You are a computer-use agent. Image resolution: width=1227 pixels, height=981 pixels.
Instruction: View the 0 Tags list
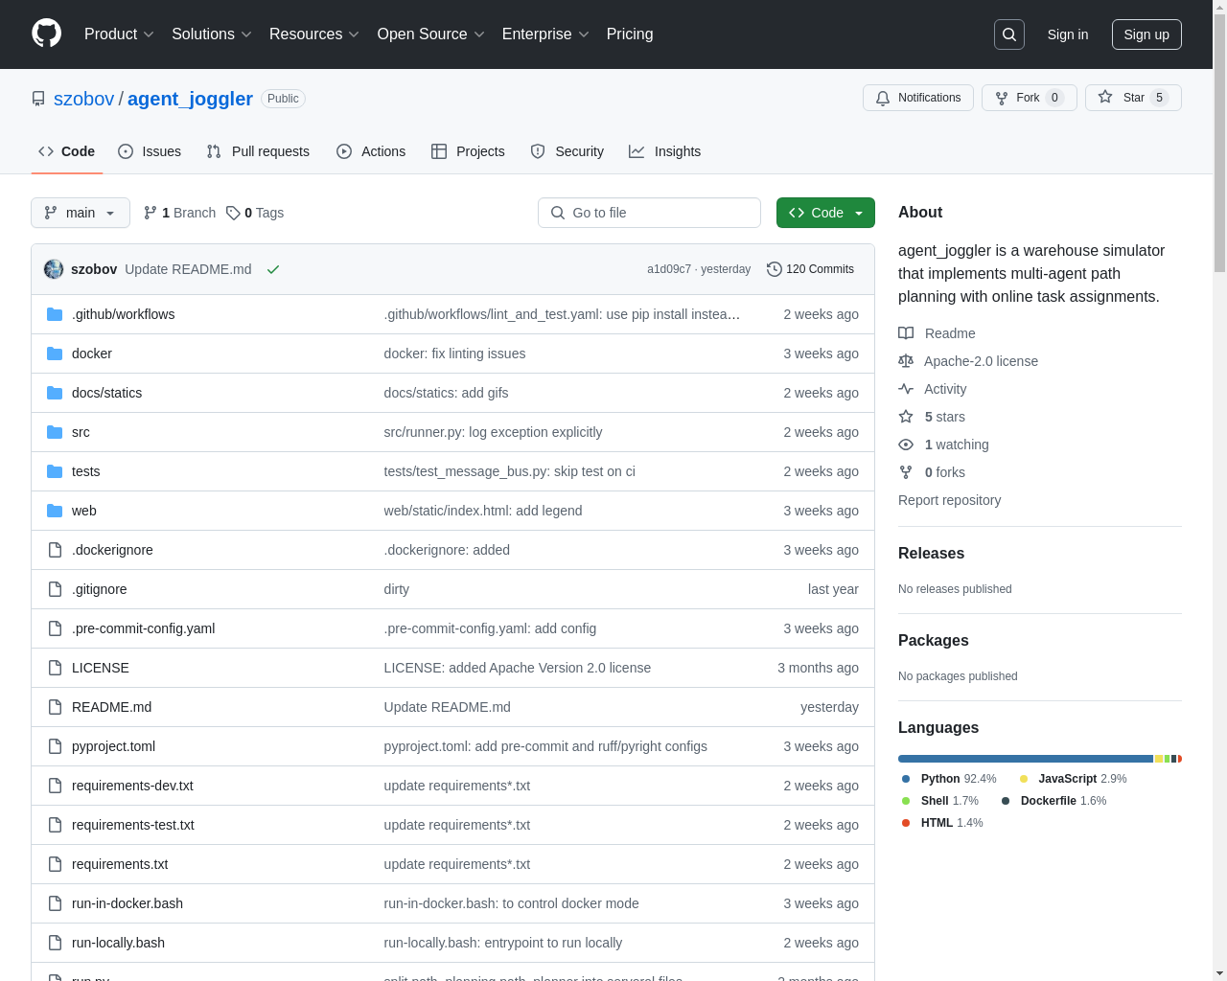tap(255, 213)
